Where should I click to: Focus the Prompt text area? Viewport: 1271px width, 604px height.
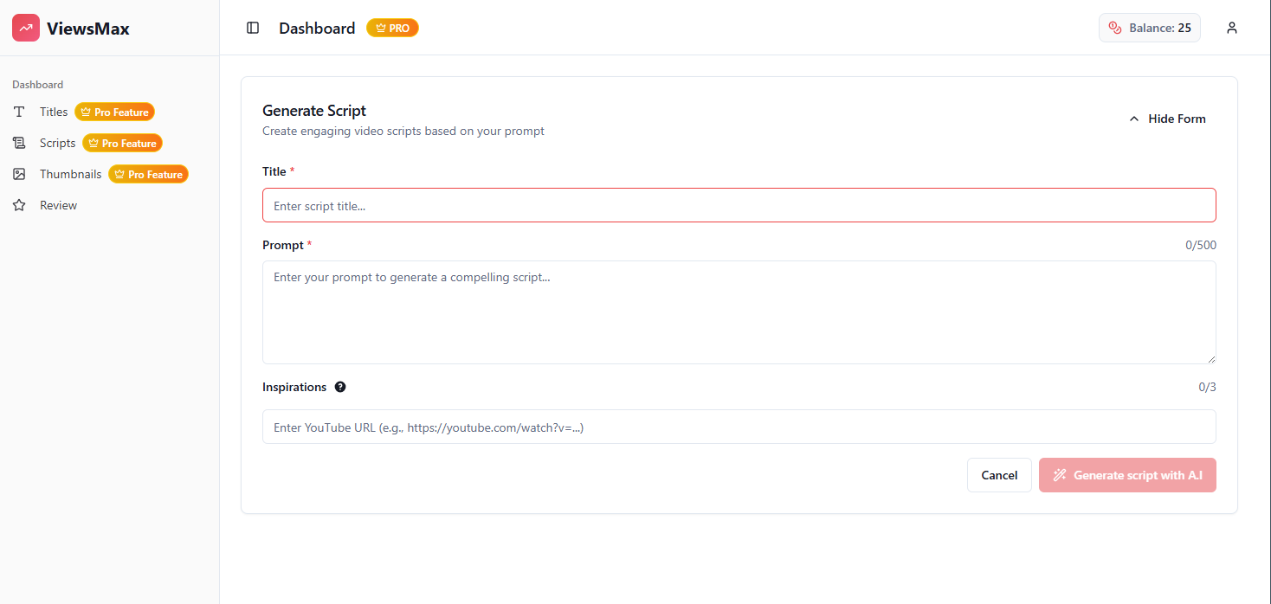739,312
